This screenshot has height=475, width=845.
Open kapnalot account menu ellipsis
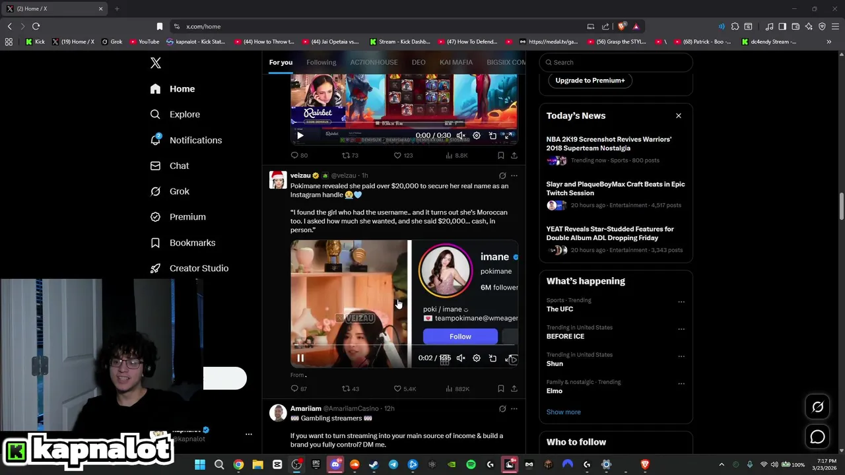248,434
